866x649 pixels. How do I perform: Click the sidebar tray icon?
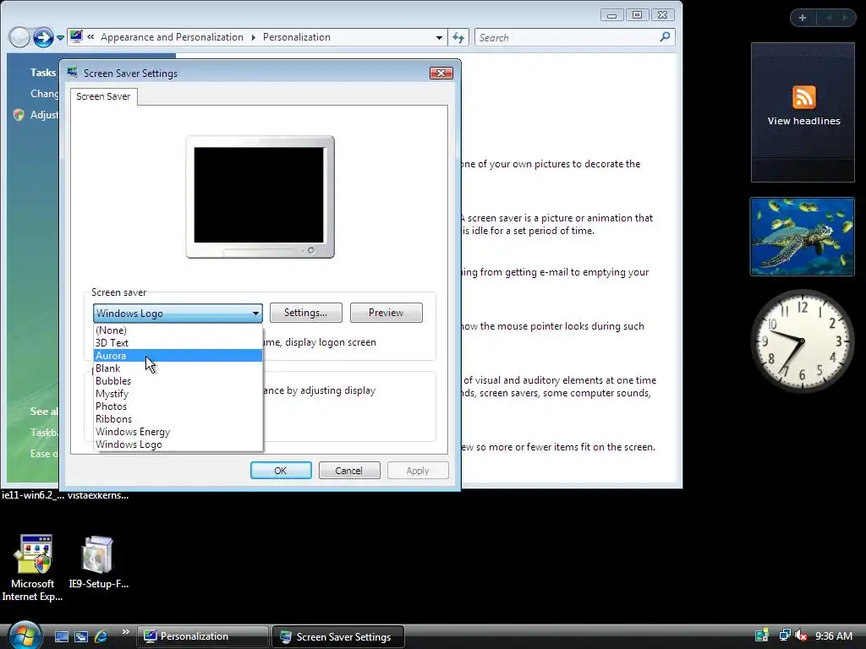pos(762,635)
